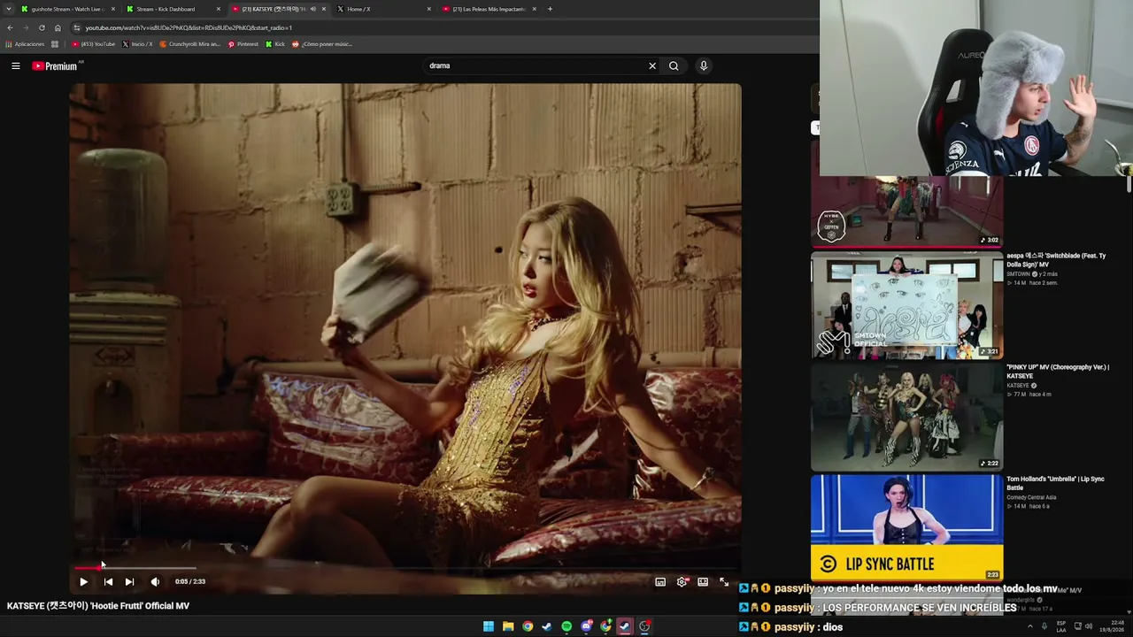Enter fullscreen in the video player
This screenshot has width=1133, height=637.
(724, 582)
